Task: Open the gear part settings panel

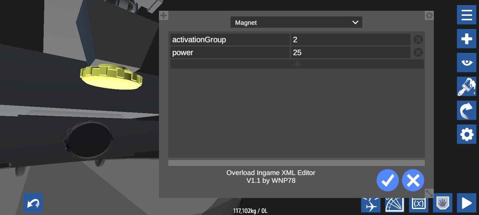Action: [466, 134]
